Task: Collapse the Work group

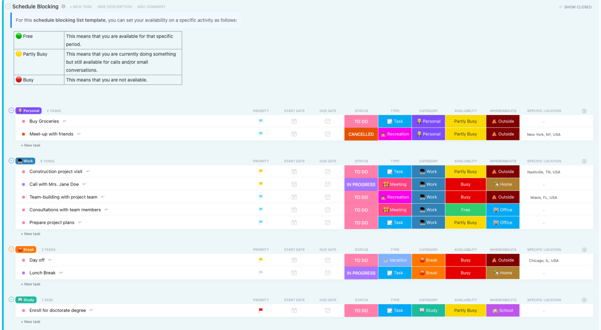Action: coord(11,160)
